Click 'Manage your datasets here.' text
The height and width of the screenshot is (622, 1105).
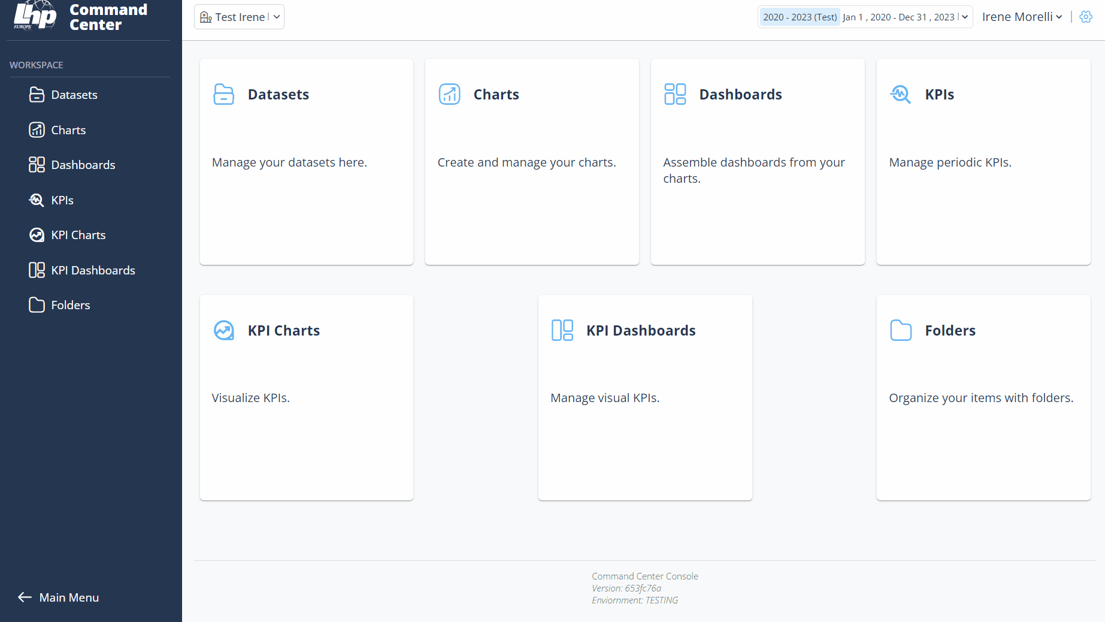pyautogui.click(x=289, y=162)
